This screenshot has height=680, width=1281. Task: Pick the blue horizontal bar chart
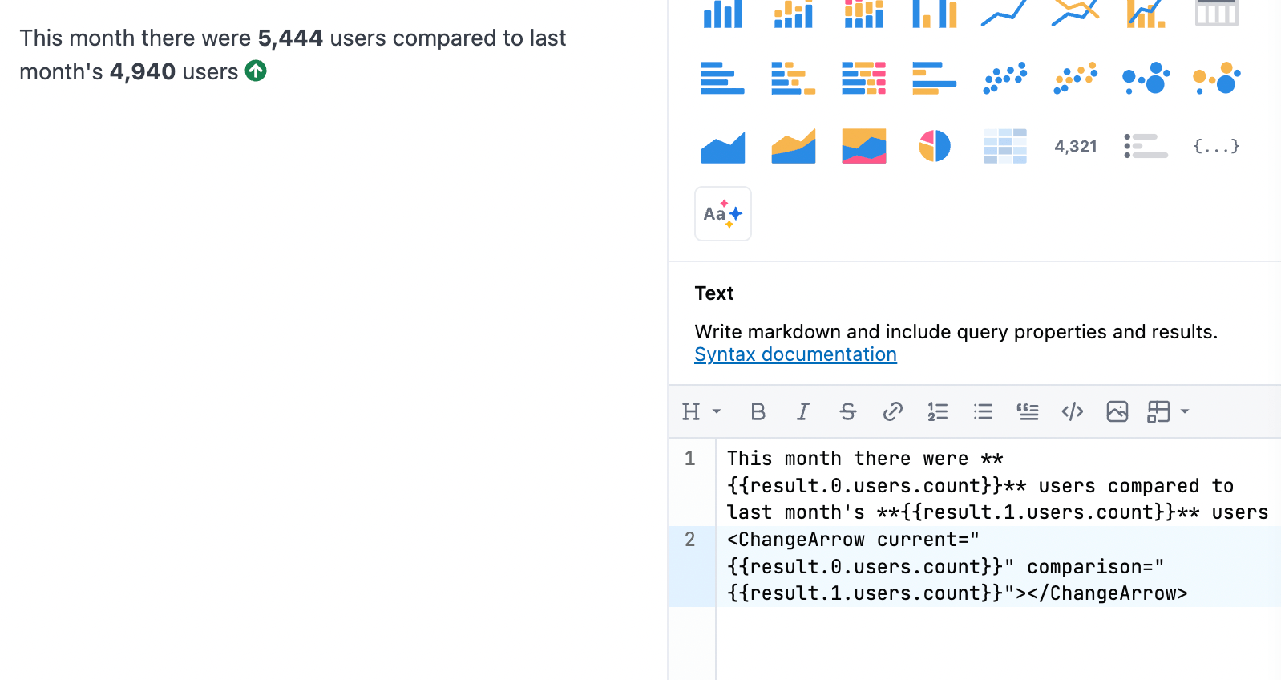[x=722, y=78]
